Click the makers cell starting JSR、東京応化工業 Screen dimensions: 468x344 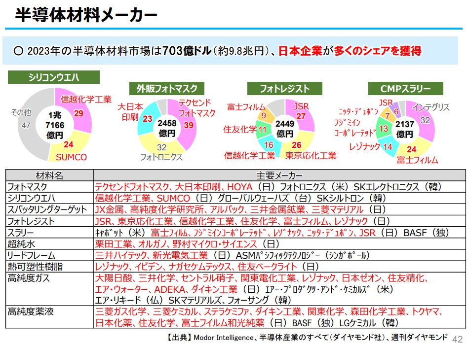pyautogui.click(x=279, y=221)
